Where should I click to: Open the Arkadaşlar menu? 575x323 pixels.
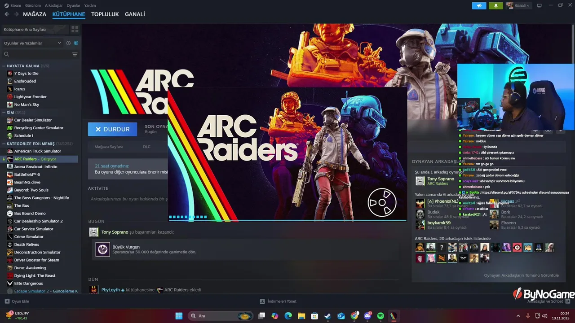(53, 5)
